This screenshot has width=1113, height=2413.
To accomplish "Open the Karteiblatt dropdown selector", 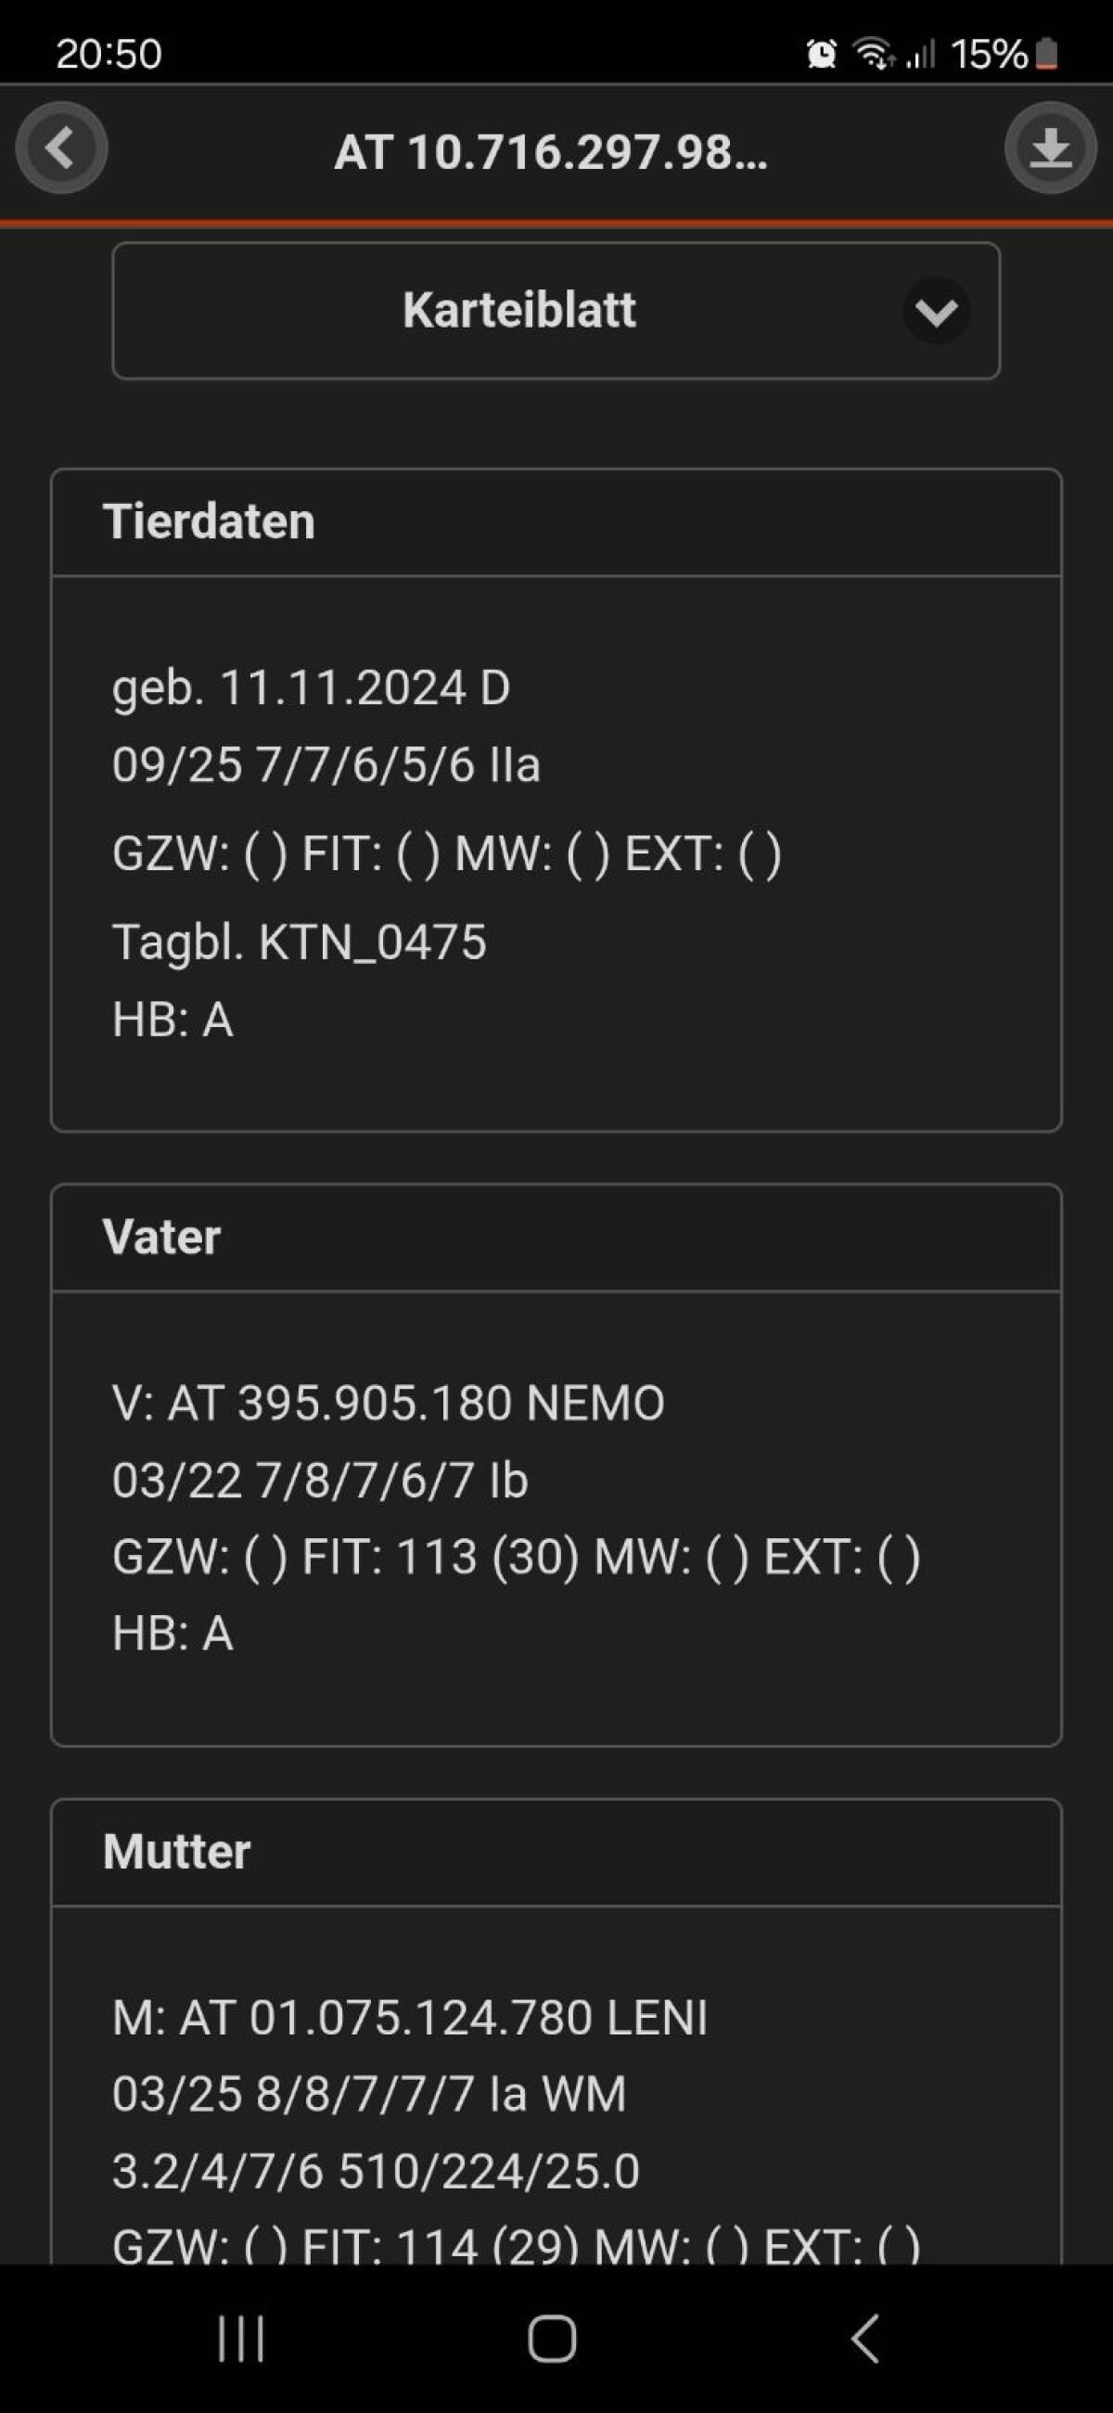I will pyautogui.click(x=556, y=311).
